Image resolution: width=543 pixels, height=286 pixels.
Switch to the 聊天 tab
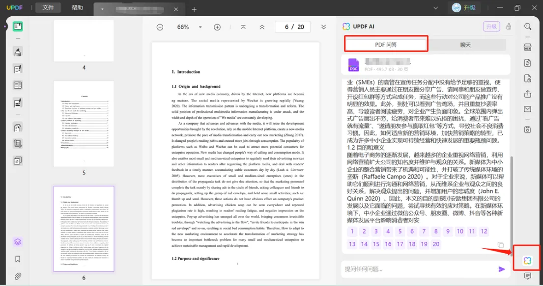[x=465, y=45]
